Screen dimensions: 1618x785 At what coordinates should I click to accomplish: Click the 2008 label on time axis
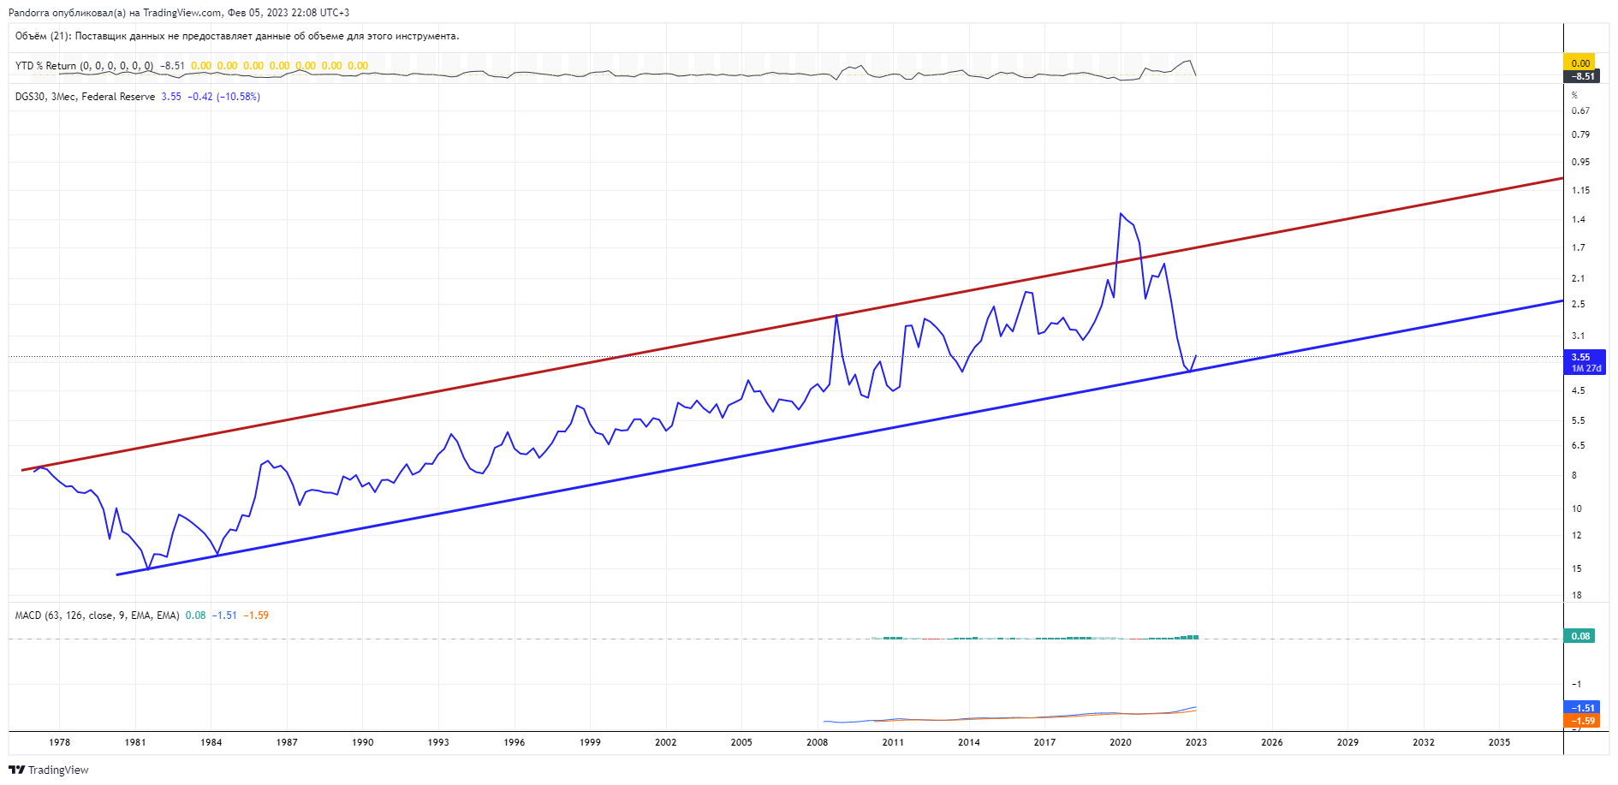click(x=818, y=742)
